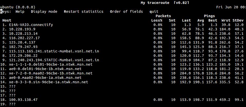Click the quit option
Image resolution: width=246 pixels, height=107 pixels.
(154, 12)
